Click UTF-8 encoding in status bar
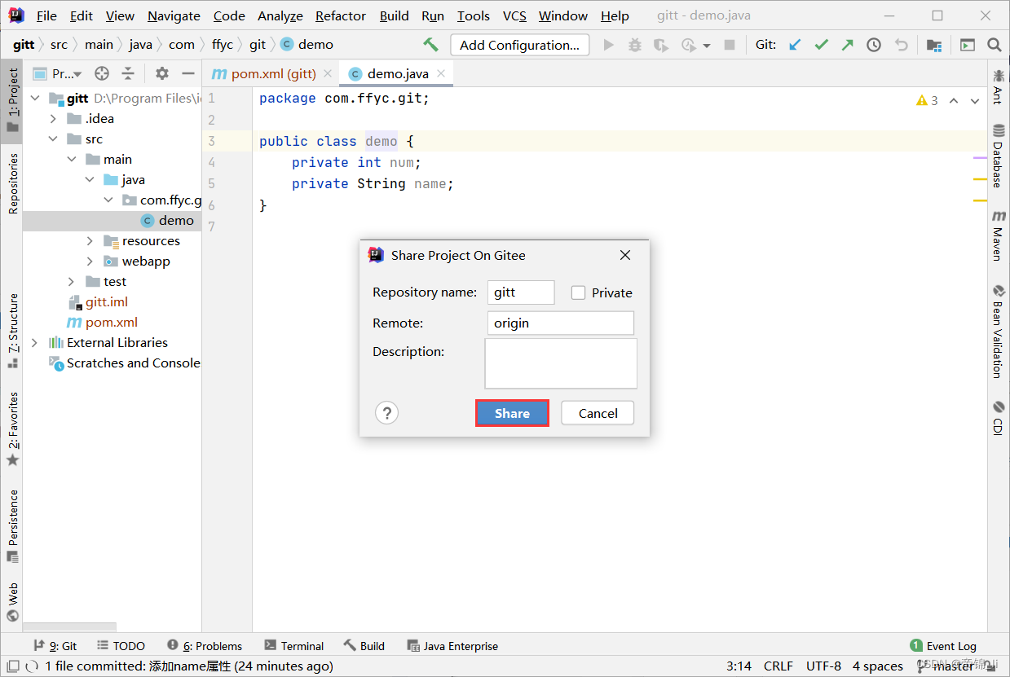This screenshot has height=677, width=1010. point(823,666)
